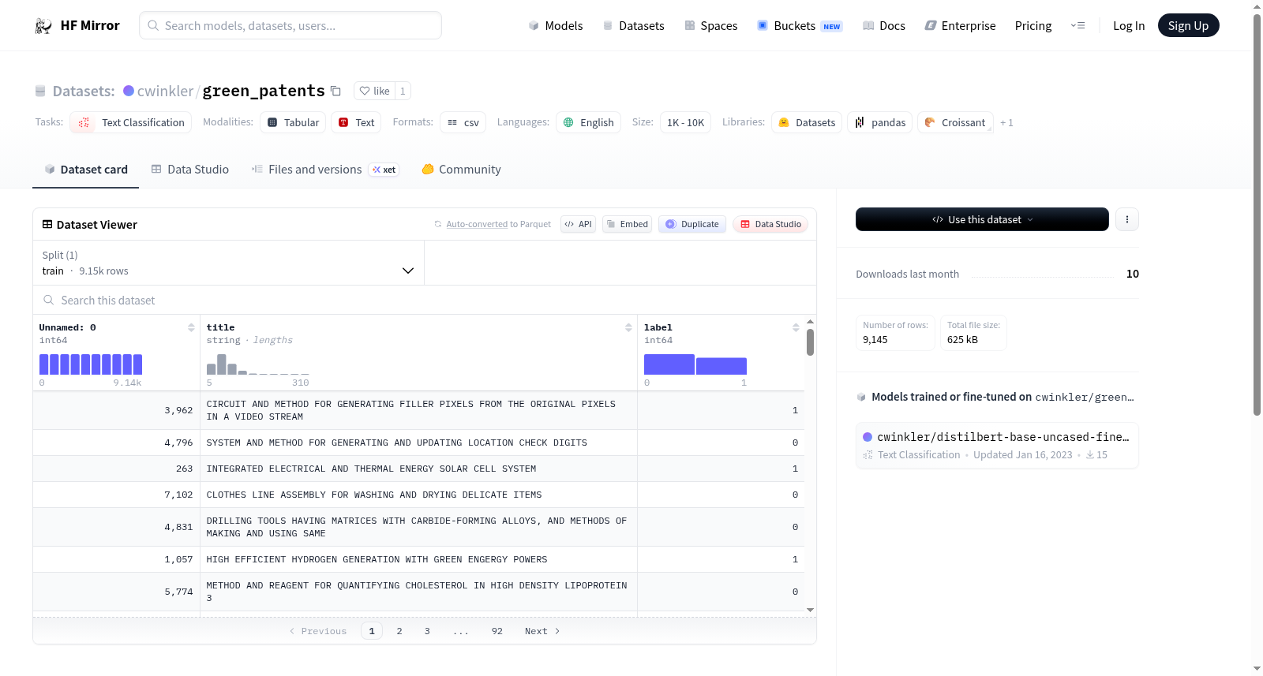Click the HF Mirror logo icon
The width and height of the screenshot is (1263, 676).
[x=43, y=26]
